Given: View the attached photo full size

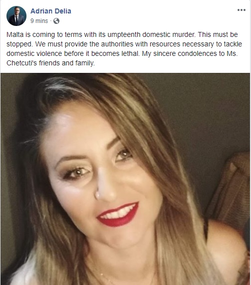Looking at the screenshot, I should pos(125,179).
